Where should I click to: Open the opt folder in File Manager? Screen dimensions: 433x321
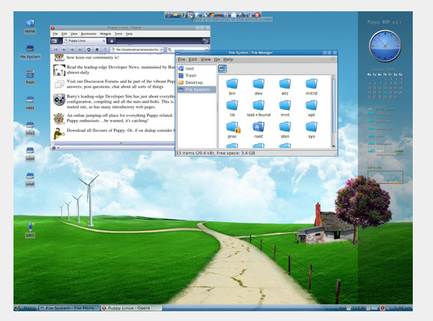tap(312, 109)
